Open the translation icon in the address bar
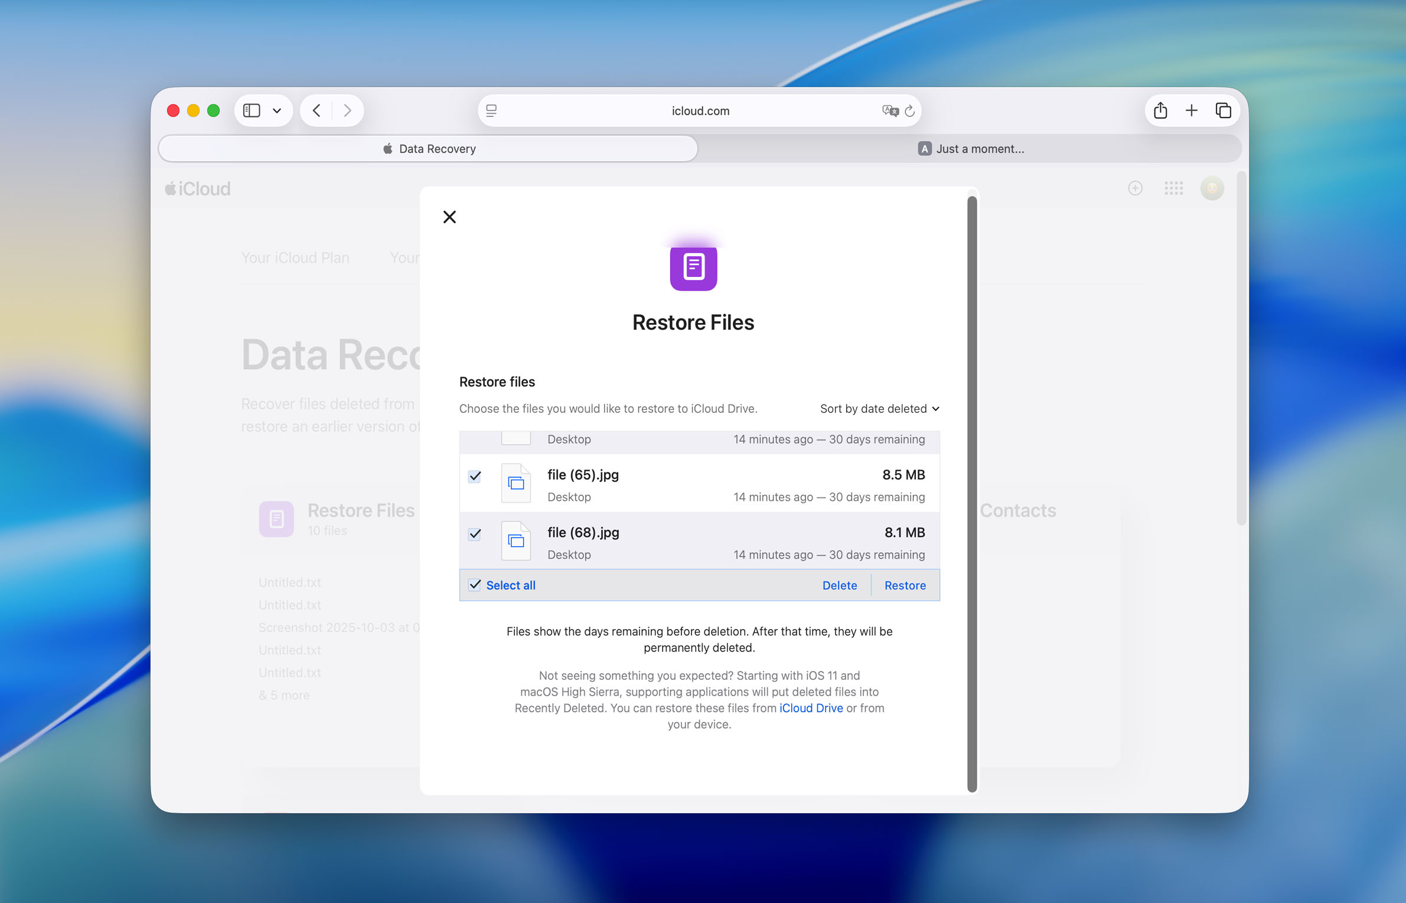The height and width of the screenshot is (903, 1406). point(889,111)
